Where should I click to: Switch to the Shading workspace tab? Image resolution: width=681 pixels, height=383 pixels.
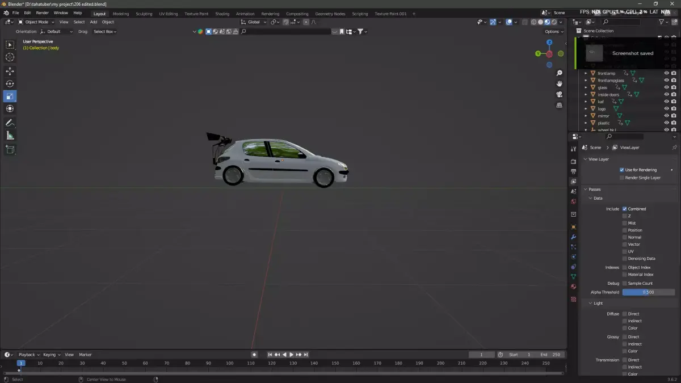tap(222, 14)
